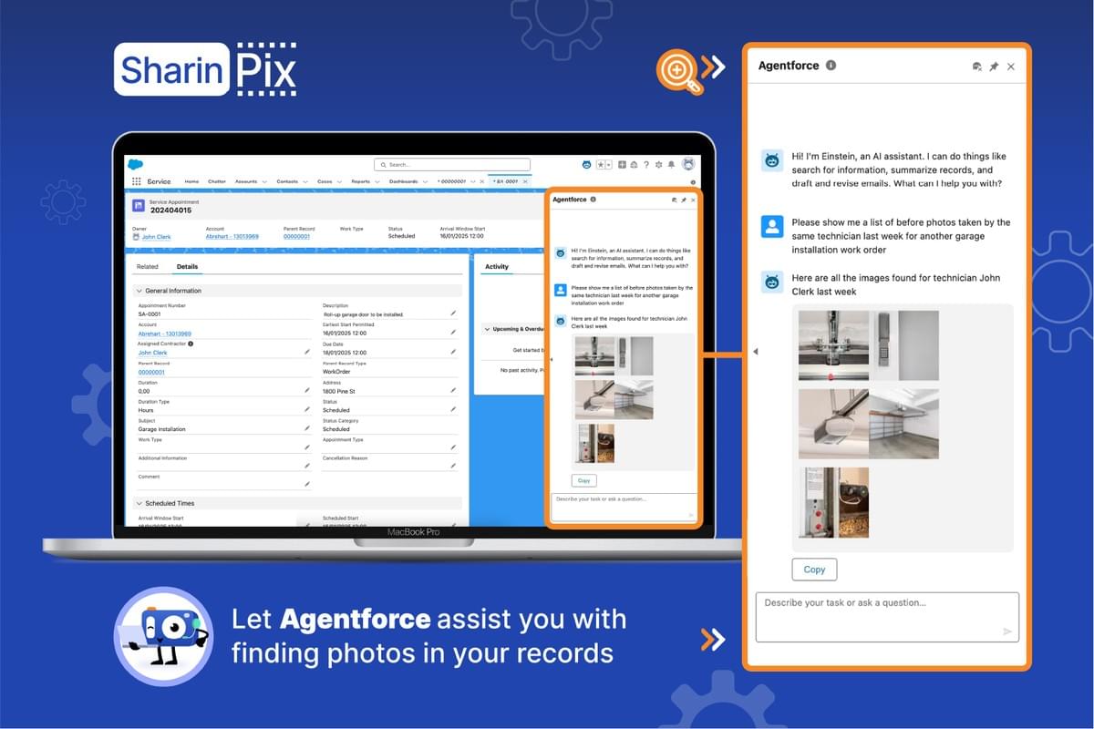Click the Service Appointment record icon
1094x729 pixels.
click(139, 205)
